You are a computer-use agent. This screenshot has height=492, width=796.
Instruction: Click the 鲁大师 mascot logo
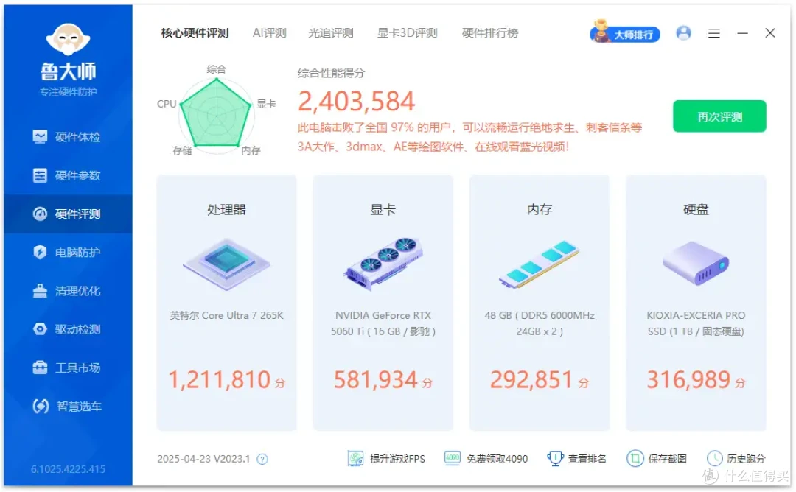(x=68, y=39)
